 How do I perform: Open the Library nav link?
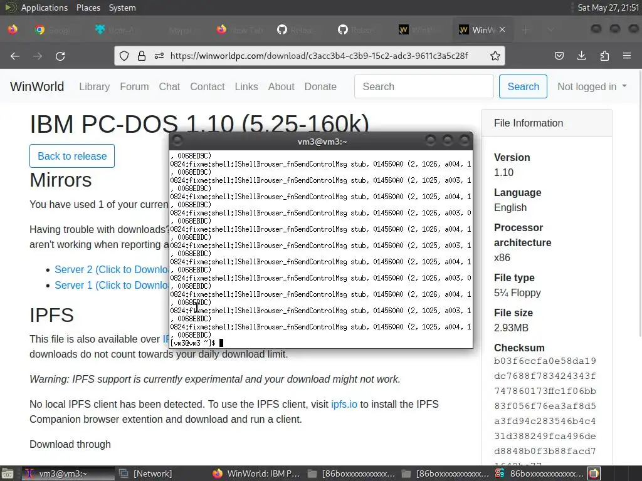pyautogui.click(x=94, y=86)
